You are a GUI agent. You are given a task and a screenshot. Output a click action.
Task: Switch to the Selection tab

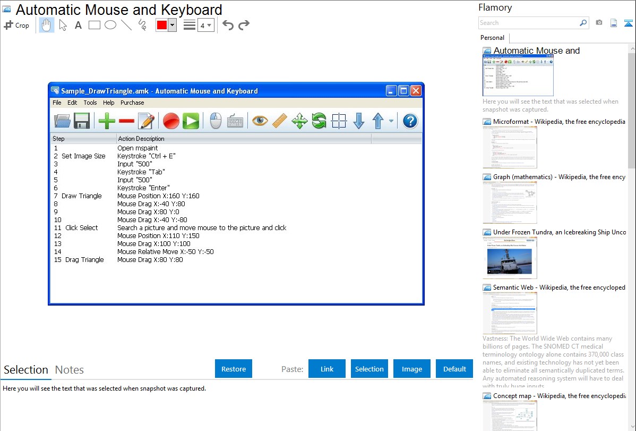[26, 370]
